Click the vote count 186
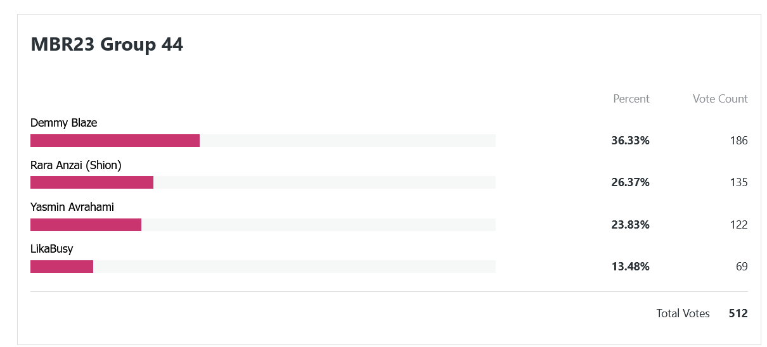 [739, 141]
